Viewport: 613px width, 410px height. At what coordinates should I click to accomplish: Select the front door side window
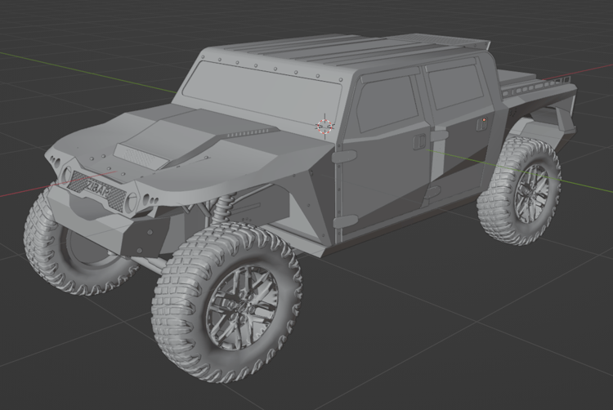coord(387,104)
